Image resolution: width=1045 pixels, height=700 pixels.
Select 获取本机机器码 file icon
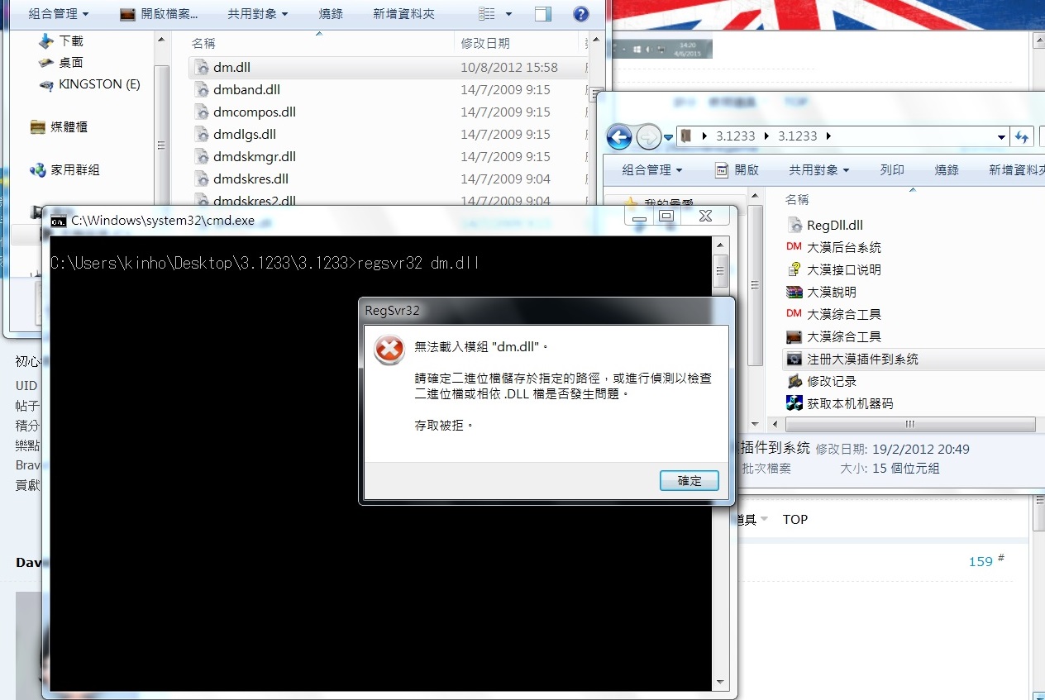(x=794, y=403)
